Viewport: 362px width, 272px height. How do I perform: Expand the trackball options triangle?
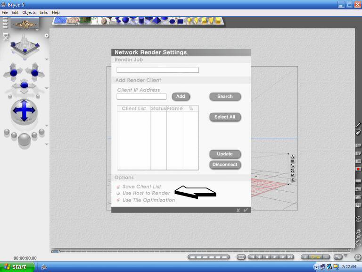pyautogui.click(x=47, y=126)
